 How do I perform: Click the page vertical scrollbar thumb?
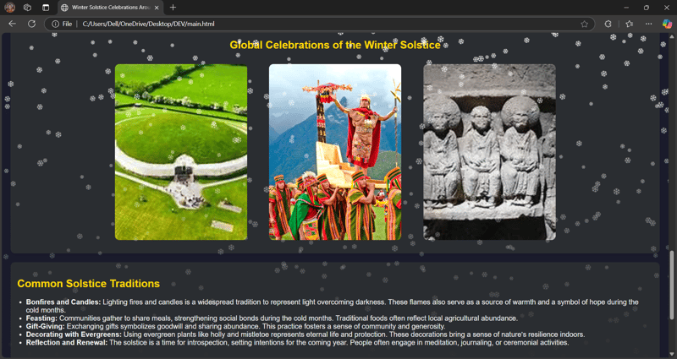click(x=671, y=285)
